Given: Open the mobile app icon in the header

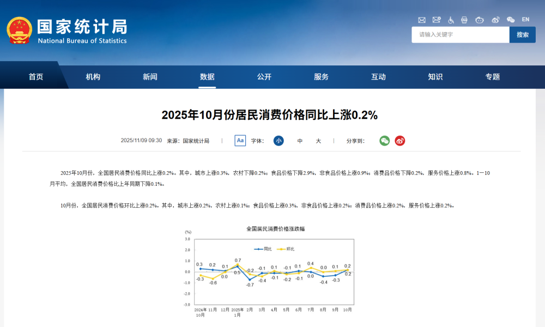Looking at the screenshot, I should (464, 20).
